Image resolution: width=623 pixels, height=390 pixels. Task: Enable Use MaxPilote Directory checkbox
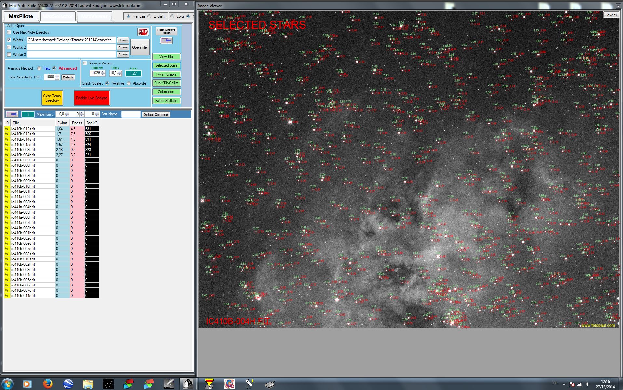(x=9, y=32)
